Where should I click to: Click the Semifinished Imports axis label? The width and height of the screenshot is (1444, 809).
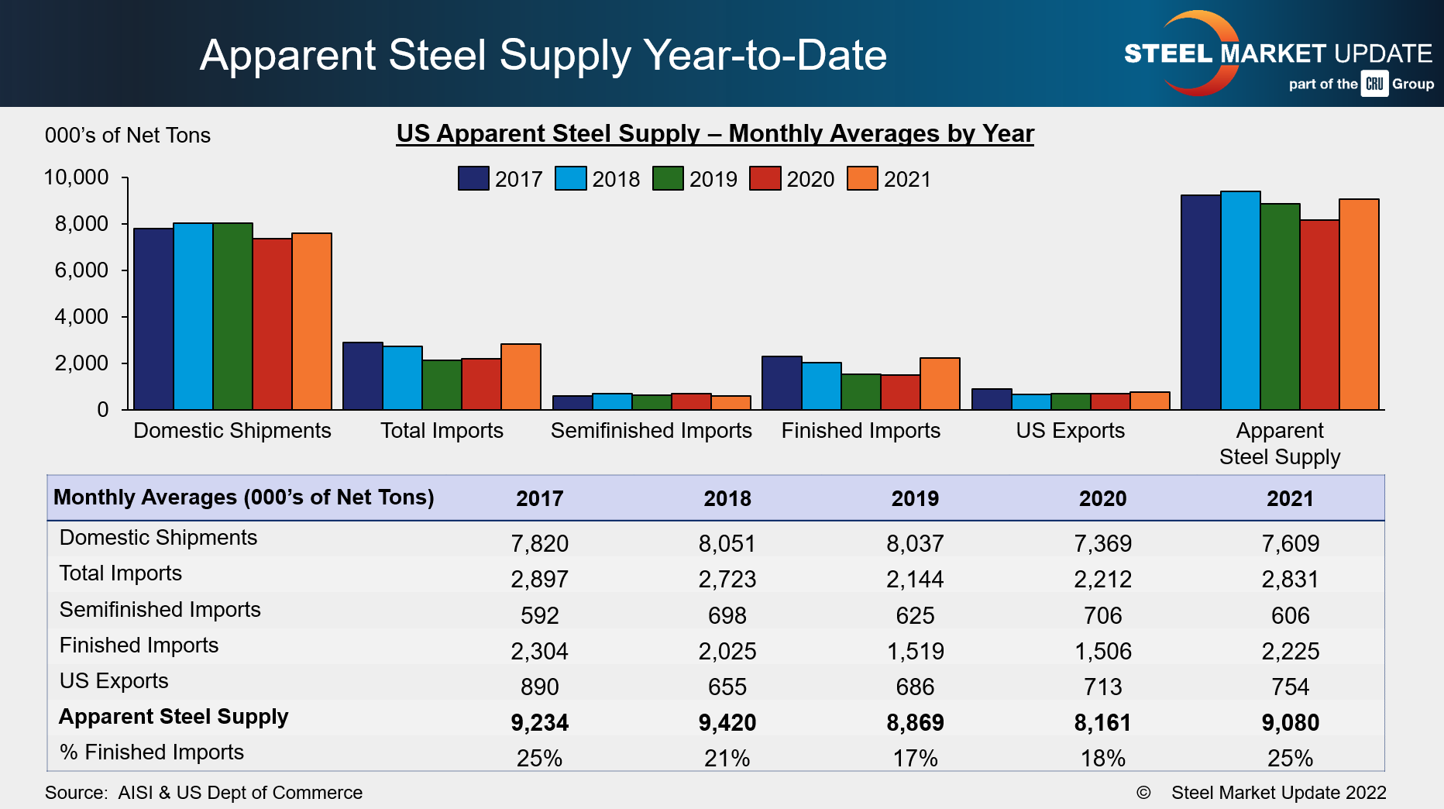[x=651, y=431]
